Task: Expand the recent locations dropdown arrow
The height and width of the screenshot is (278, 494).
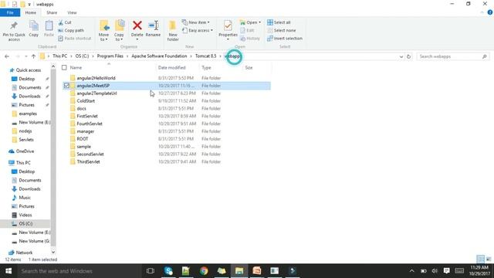Action: (x=25, y=56)
